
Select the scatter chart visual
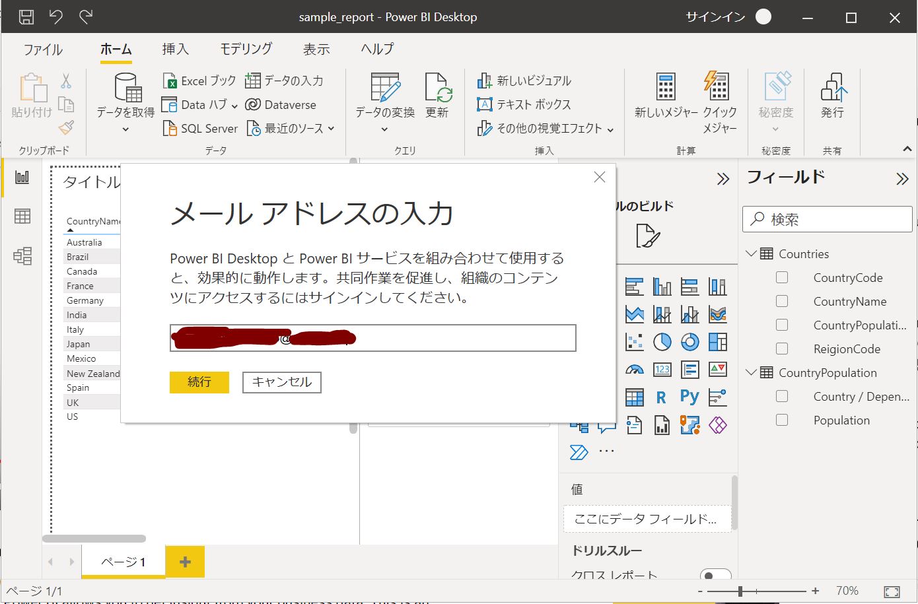click(x=635, y=342)
